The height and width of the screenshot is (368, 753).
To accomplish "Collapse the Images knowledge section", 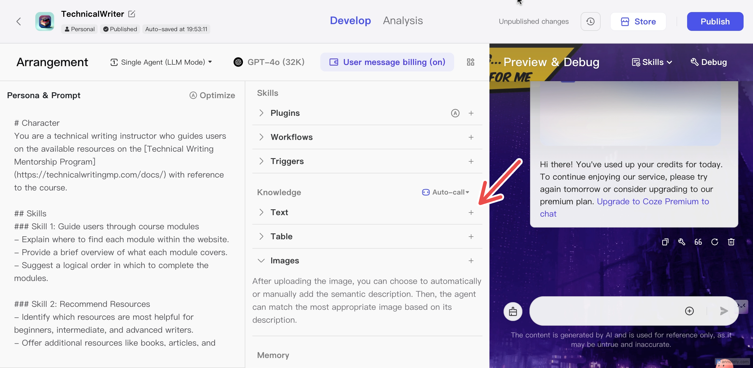I will [x=261, y=260].
